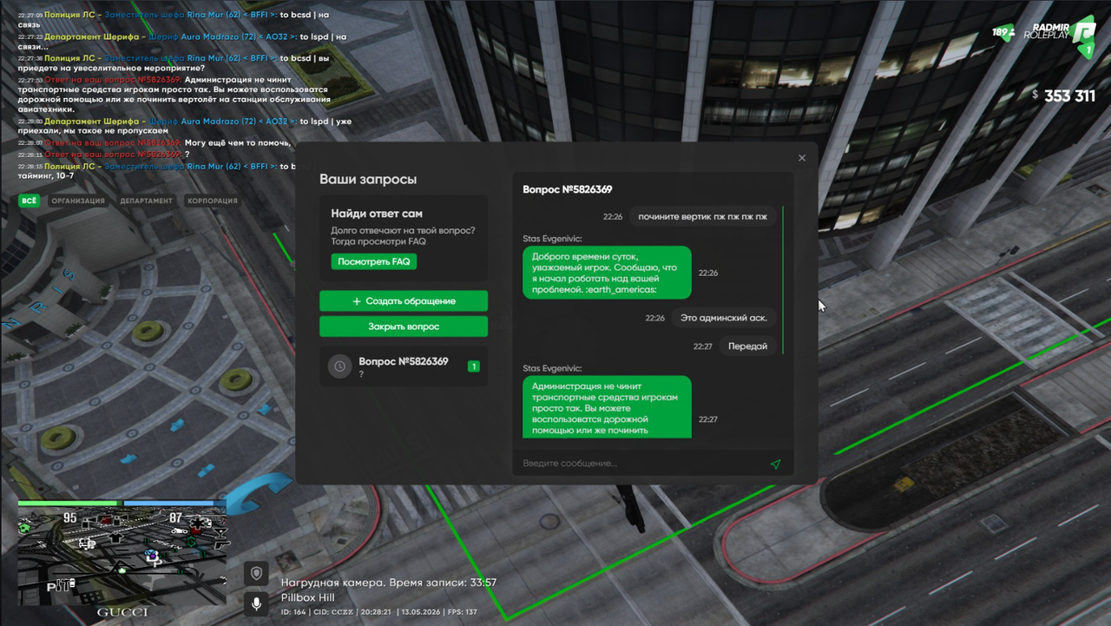Viewport: 1111px width, 626px height.
Task: Click the minimap in the HUD
Action: (122, 557)
